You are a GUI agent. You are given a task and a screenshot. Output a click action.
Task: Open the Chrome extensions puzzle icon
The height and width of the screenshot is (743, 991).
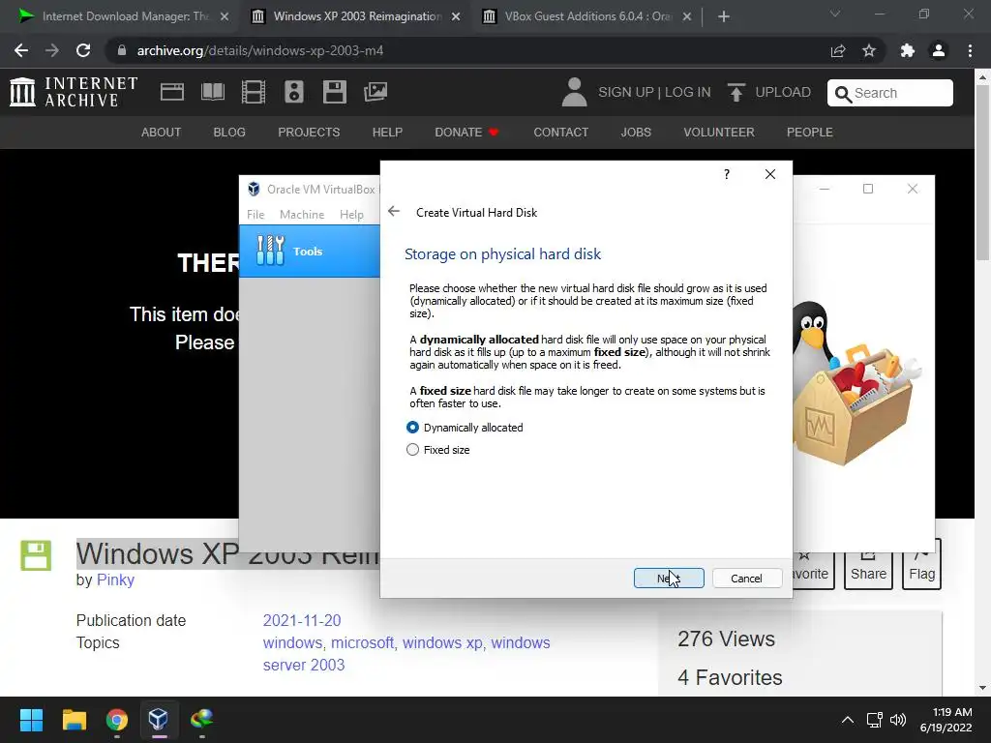click(x=908, y=50)
